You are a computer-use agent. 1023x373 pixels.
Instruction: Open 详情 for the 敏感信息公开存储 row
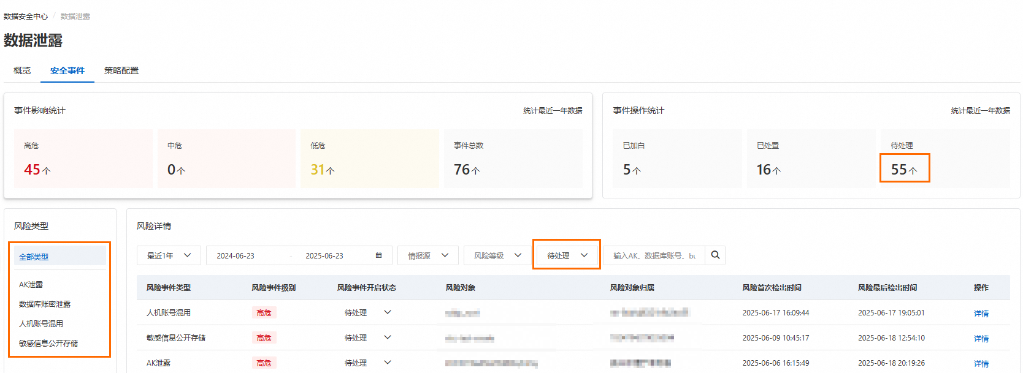click(981, 338)
